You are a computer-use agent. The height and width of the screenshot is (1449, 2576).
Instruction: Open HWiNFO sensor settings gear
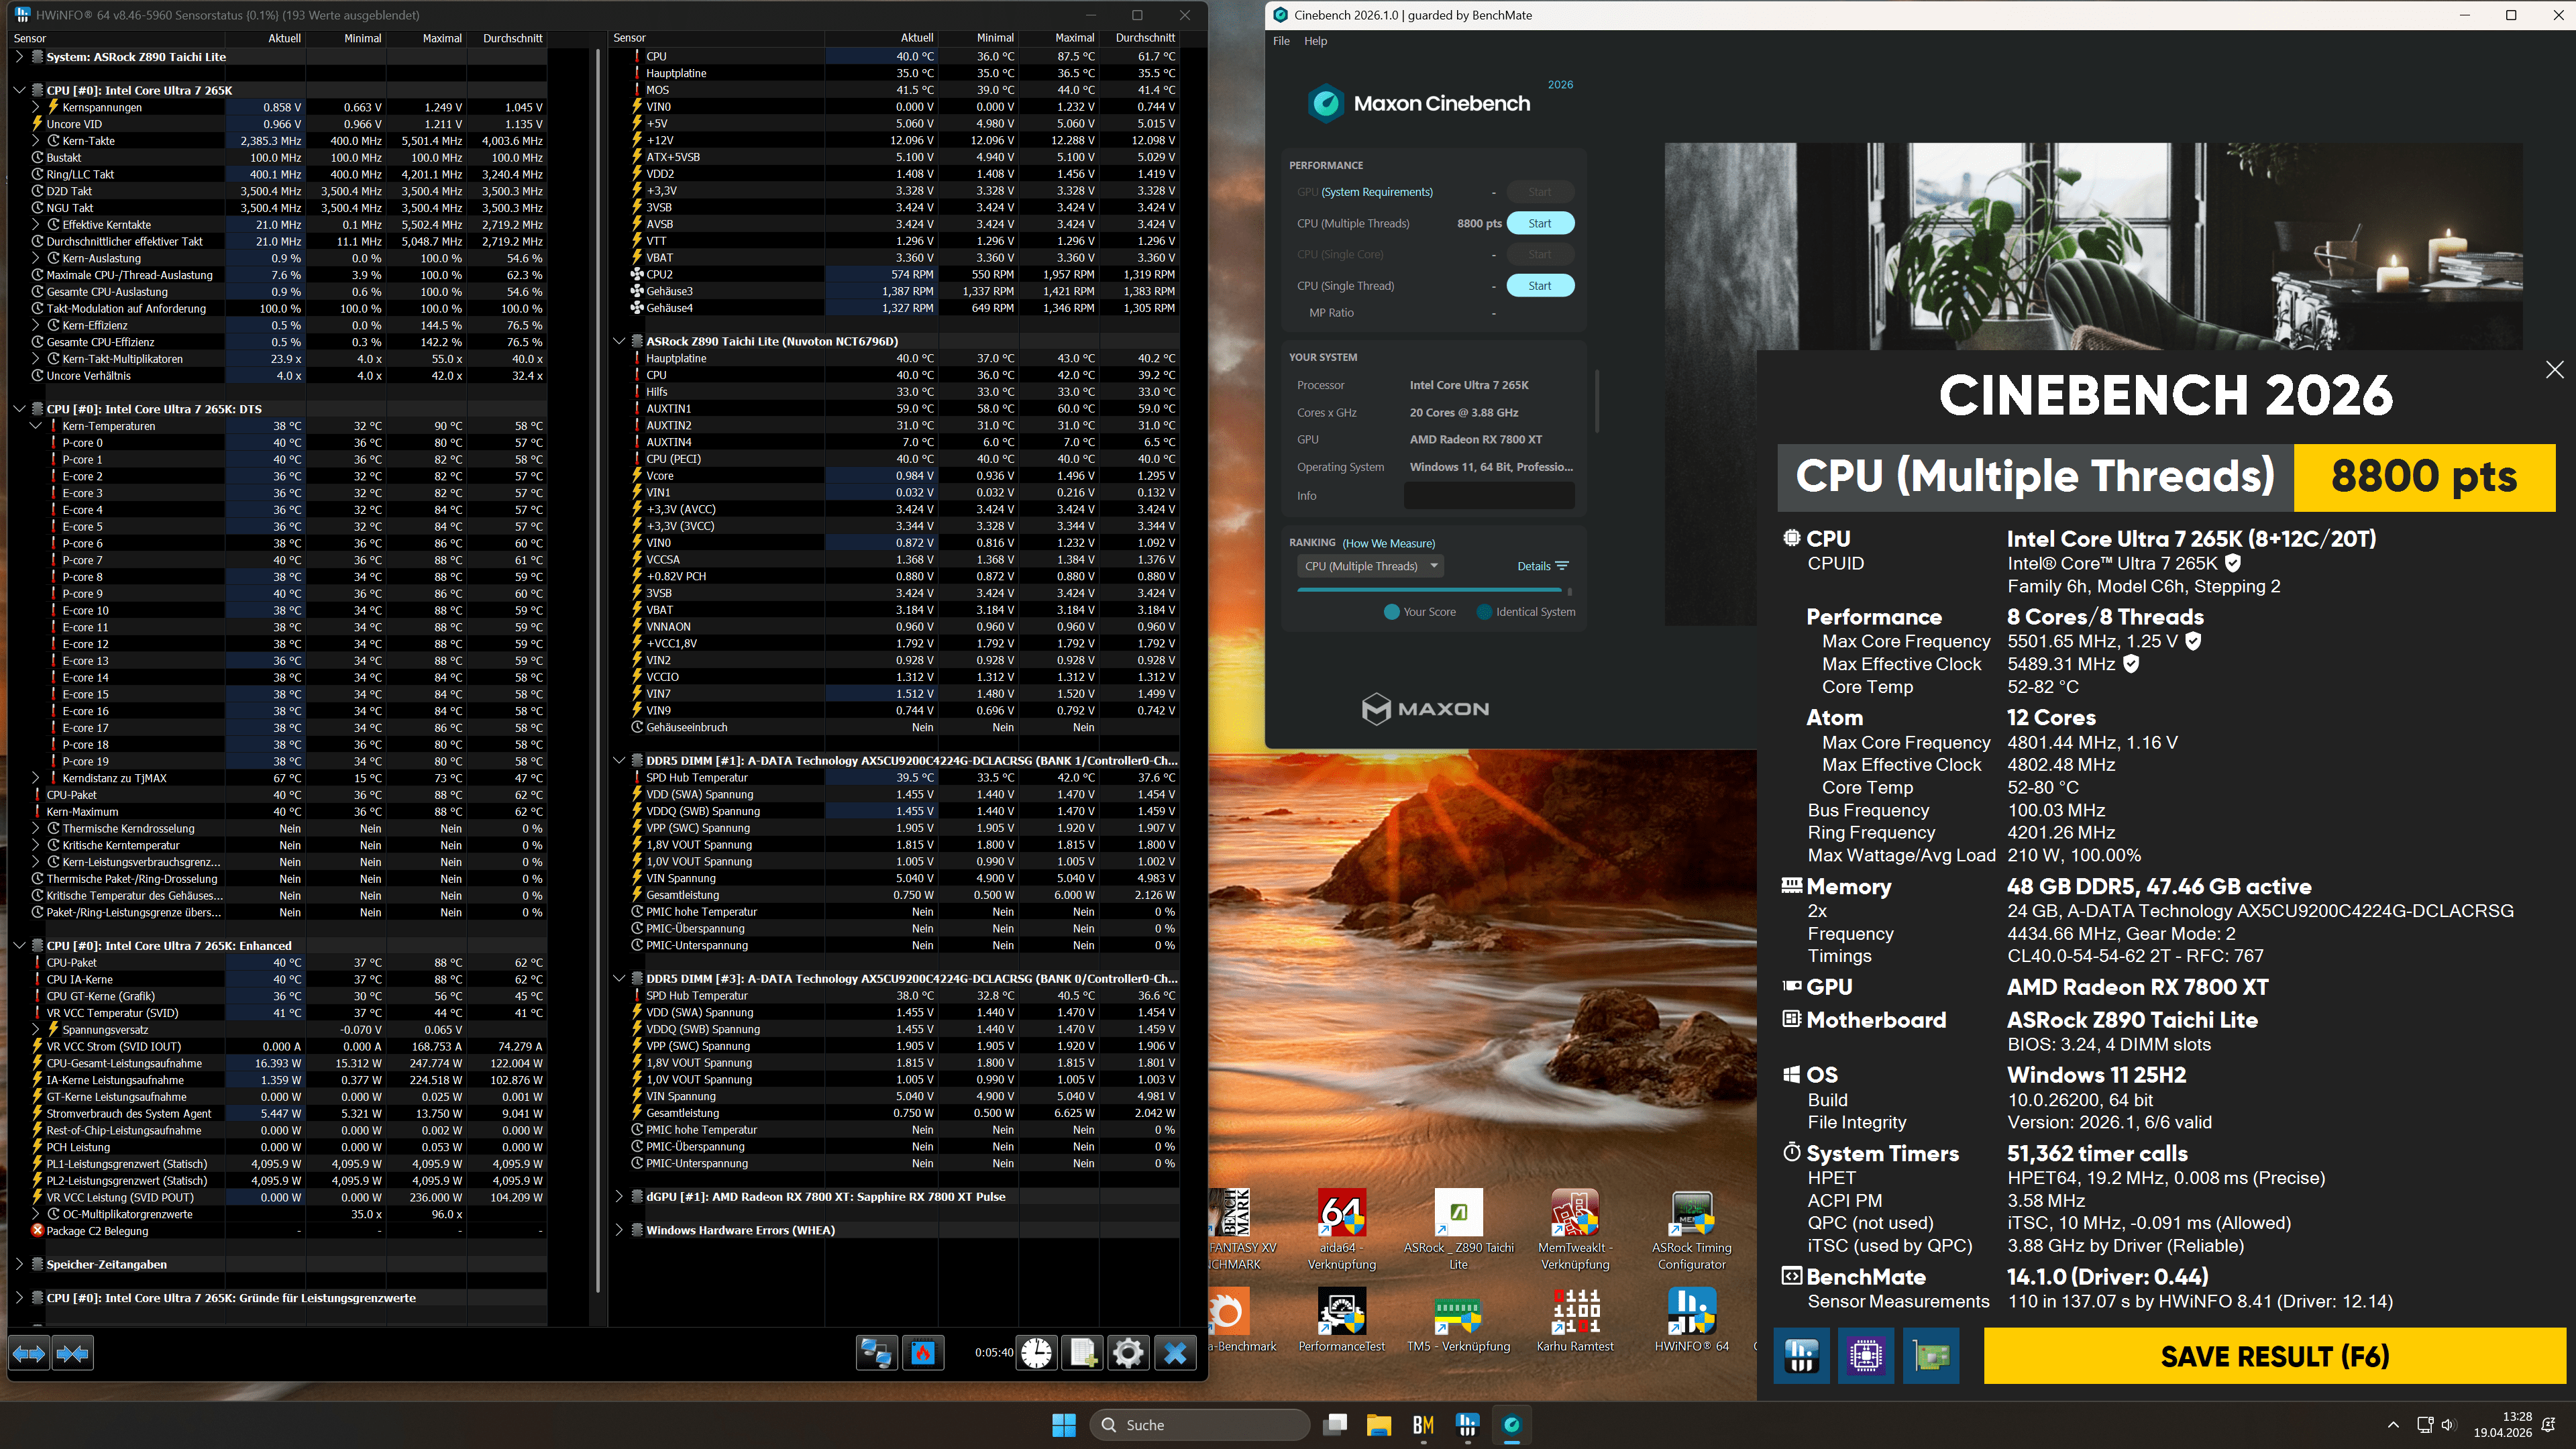tap(1128, 1353)
